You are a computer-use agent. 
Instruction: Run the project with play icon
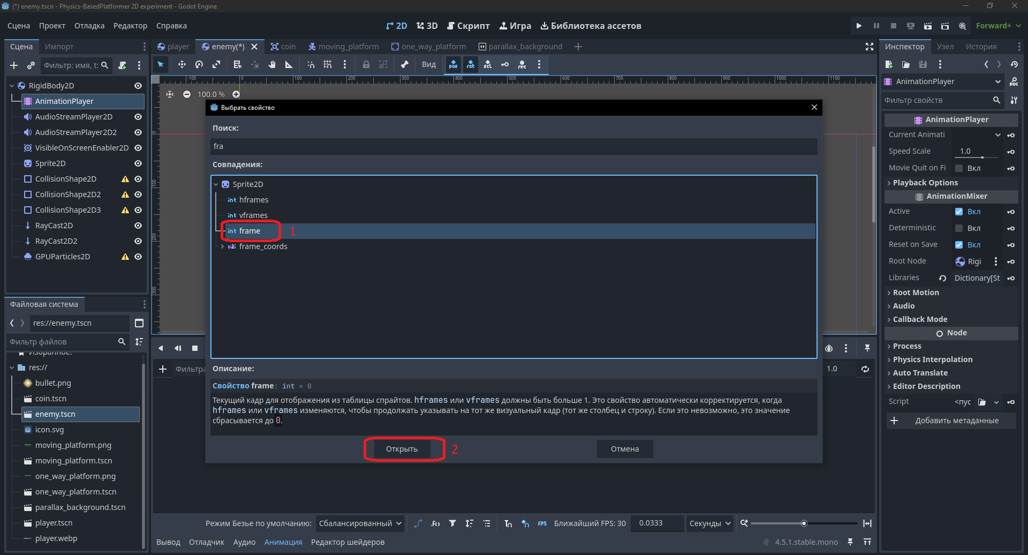point(859,26)
